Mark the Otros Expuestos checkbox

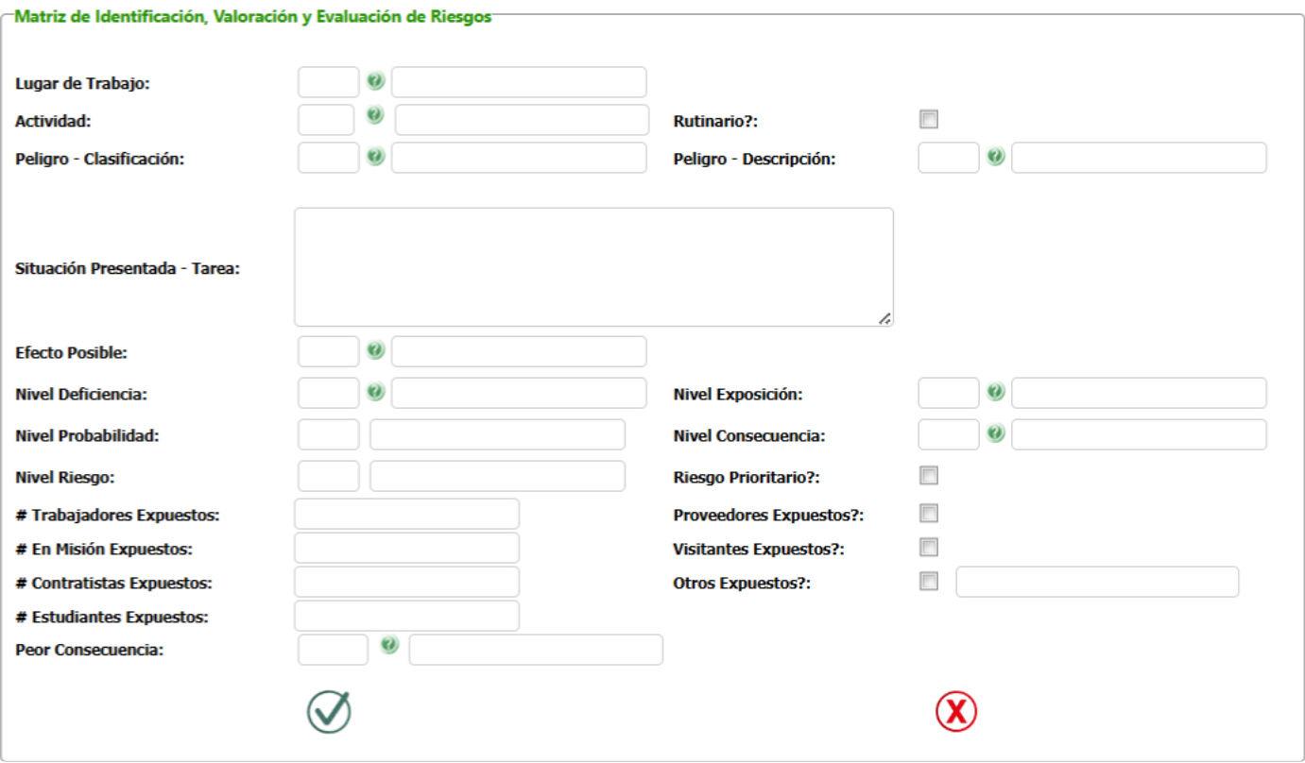point(929,582)
